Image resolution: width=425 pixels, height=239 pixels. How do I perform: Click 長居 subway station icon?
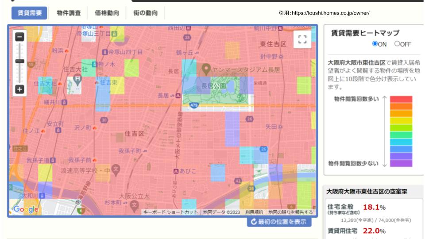pos(178,96)
